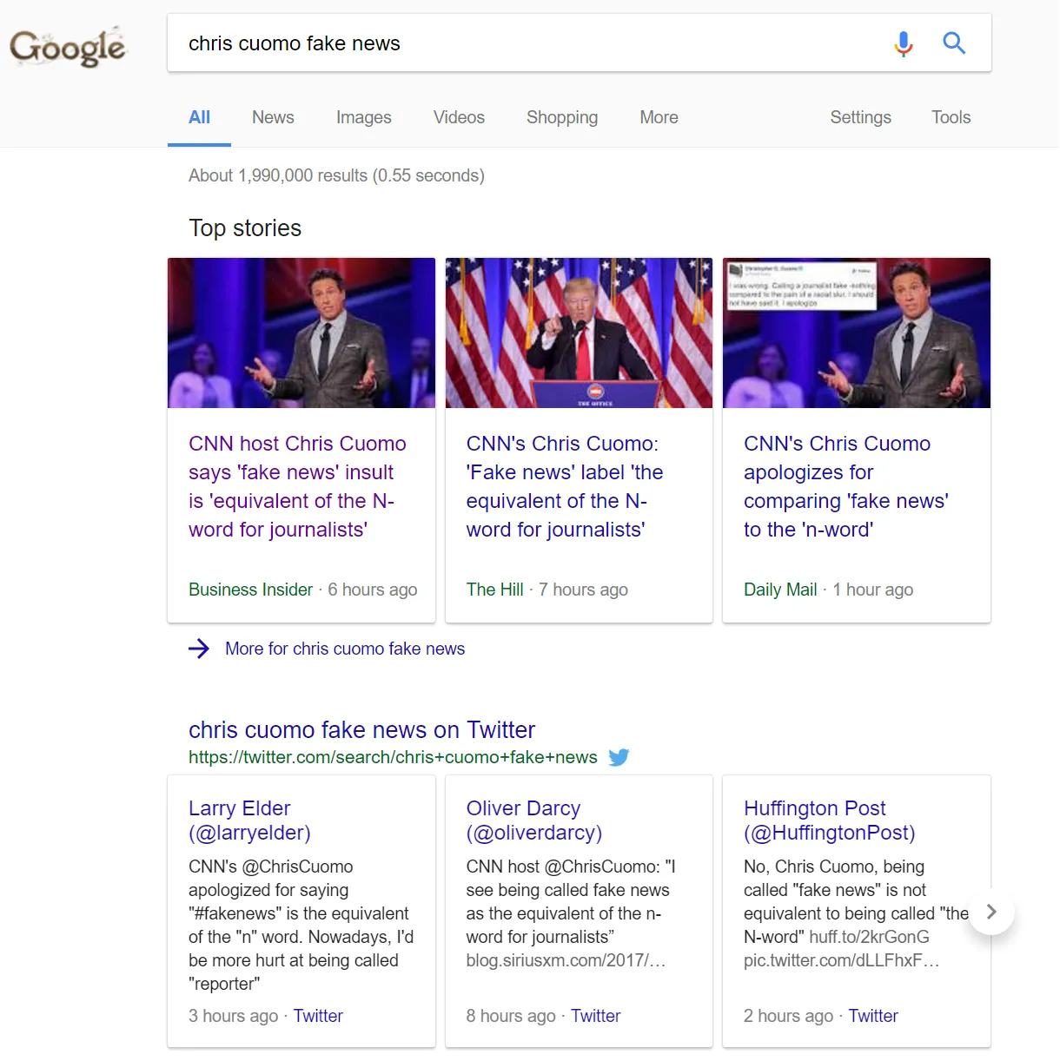Click Twitter link under Larry Elder tweet
This screenshot has height=1061, width=1060.
pyautogui.click(x=318, y=1016)
